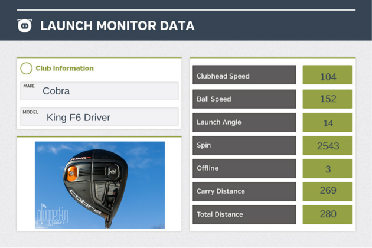The width and height of the screenshot is (372, 248).
Task: Click the Launch Angle label
Action: click(244, 122)
